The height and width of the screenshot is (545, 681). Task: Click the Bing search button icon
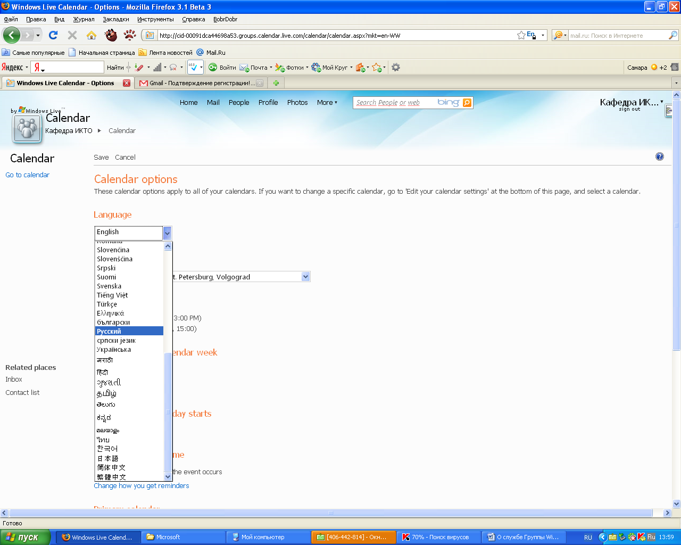[x=467, y=103]
